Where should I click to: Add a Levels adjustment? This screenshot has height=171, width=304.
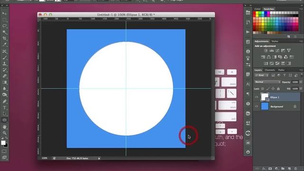[272, 50]
